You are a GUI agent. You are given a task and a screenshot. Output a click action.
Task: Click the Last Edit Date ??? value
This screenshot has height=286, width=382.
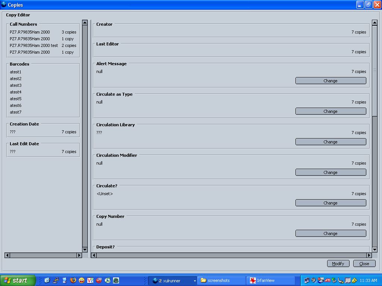[13, 152]
